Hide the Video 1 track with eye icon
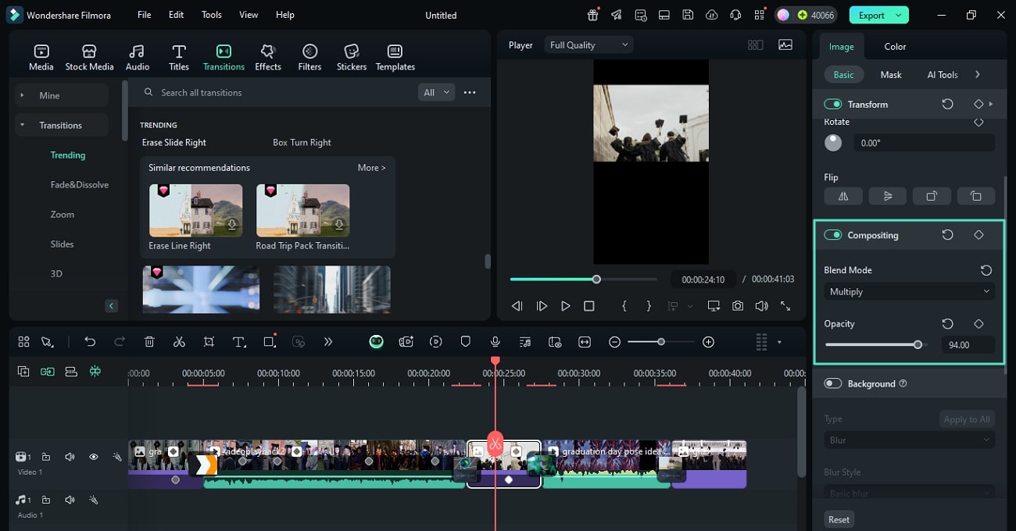1016x531 pixels. pos(93,457)
